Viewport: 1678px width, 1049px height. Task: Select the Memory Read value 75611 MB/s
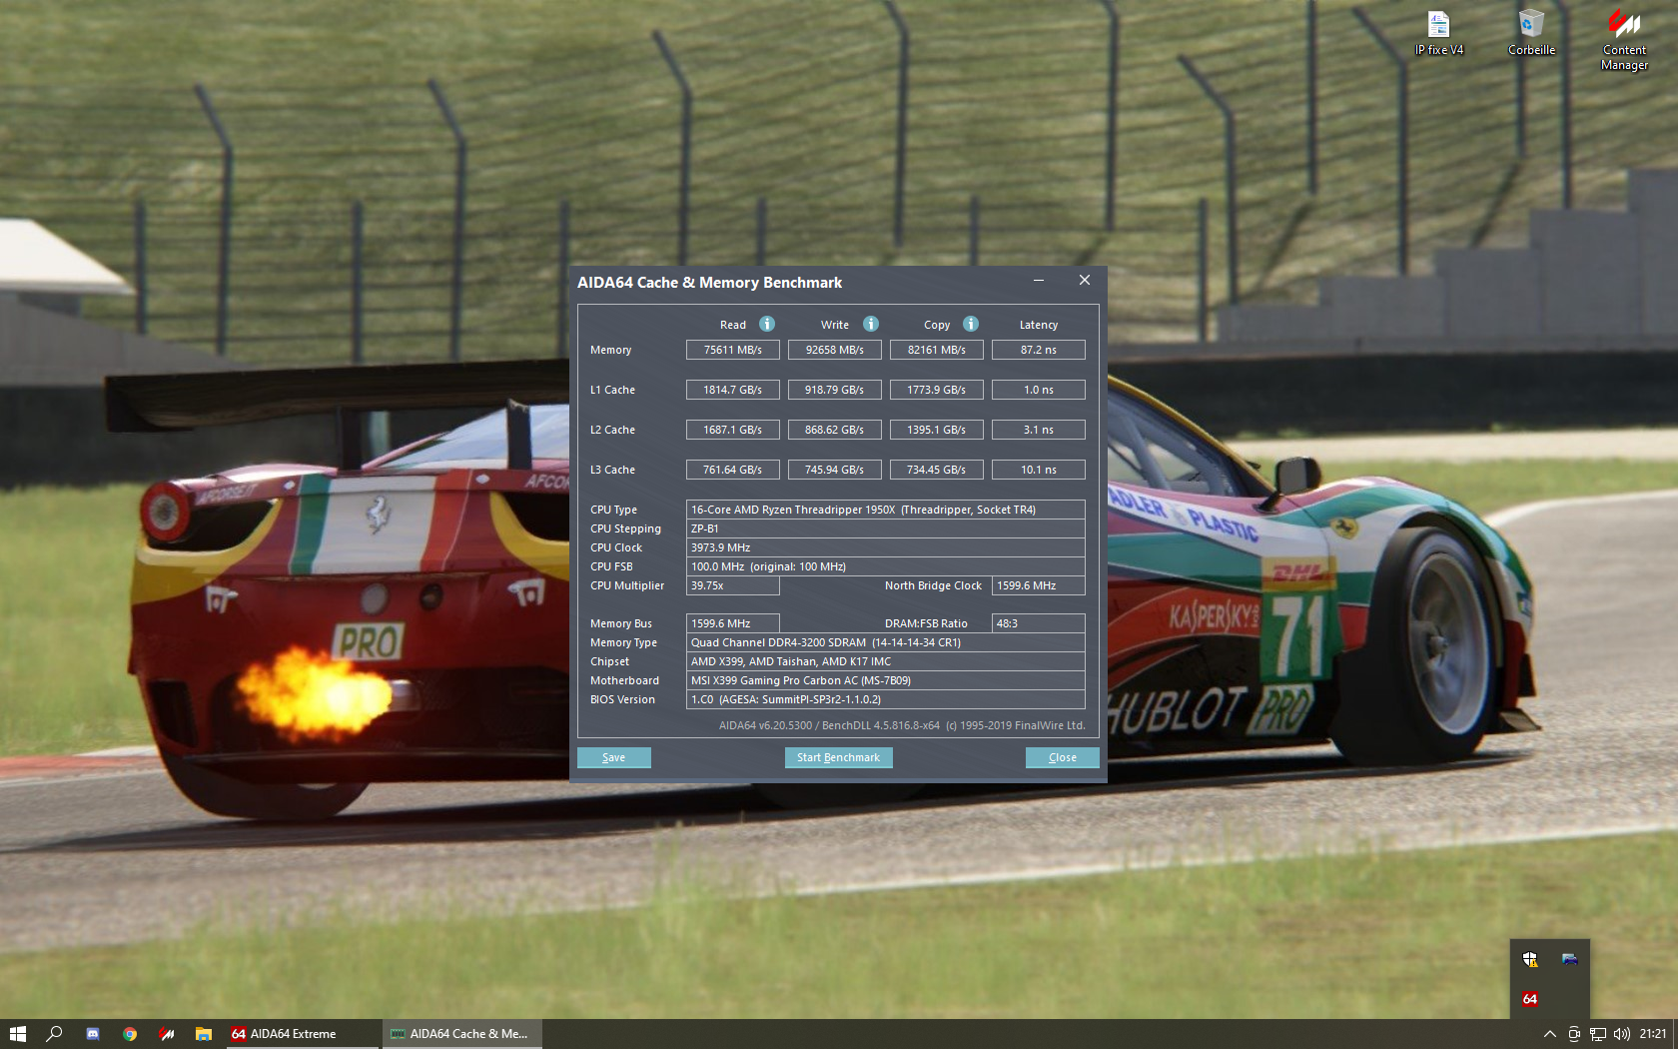(x=733, y=350)
